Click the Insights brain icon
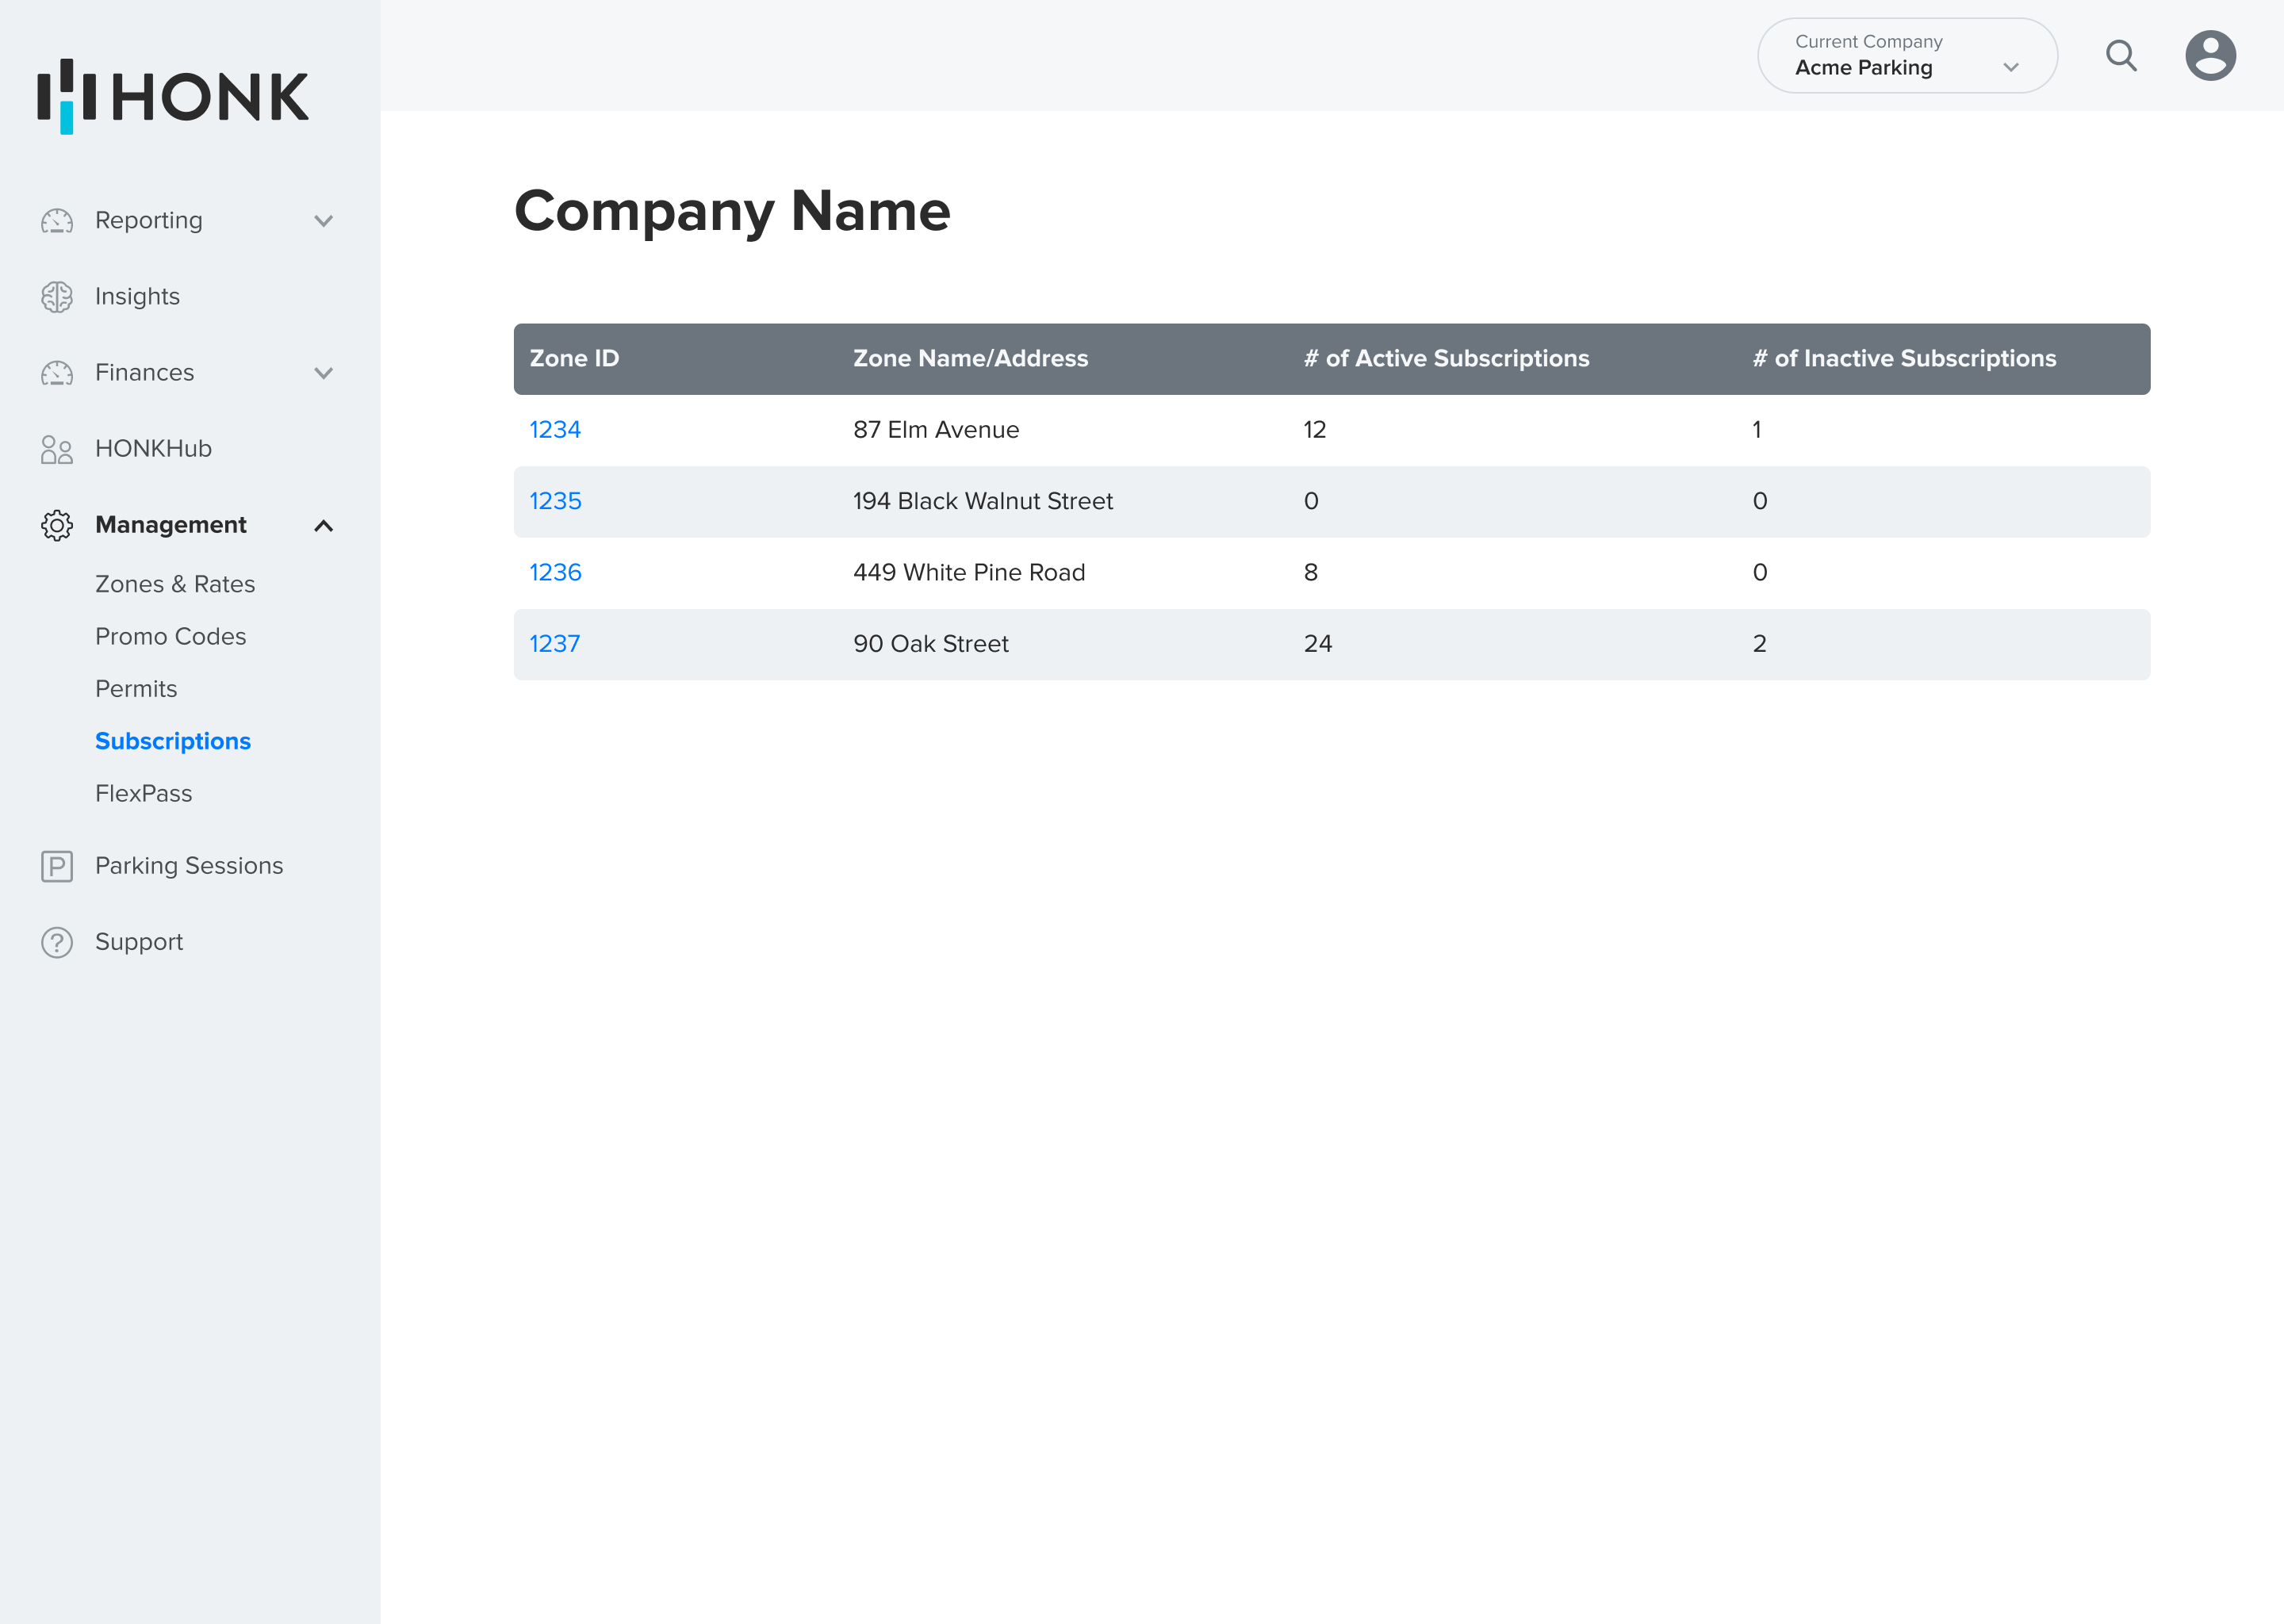Image resolution: width=2284 pixels, height=1624 pixels. (x=57, y=297)
